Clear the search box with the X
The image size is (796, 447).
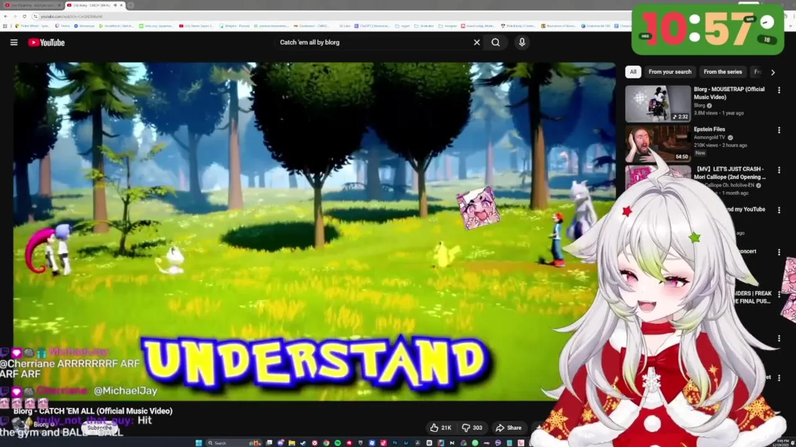point(477,42)
